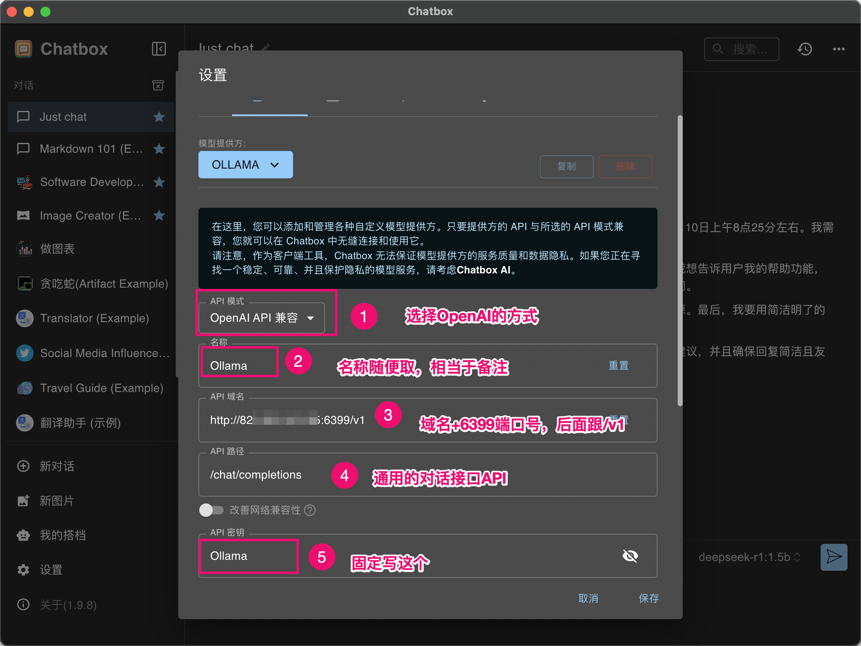Open 设置 from the sidebar

click(52, 569)
